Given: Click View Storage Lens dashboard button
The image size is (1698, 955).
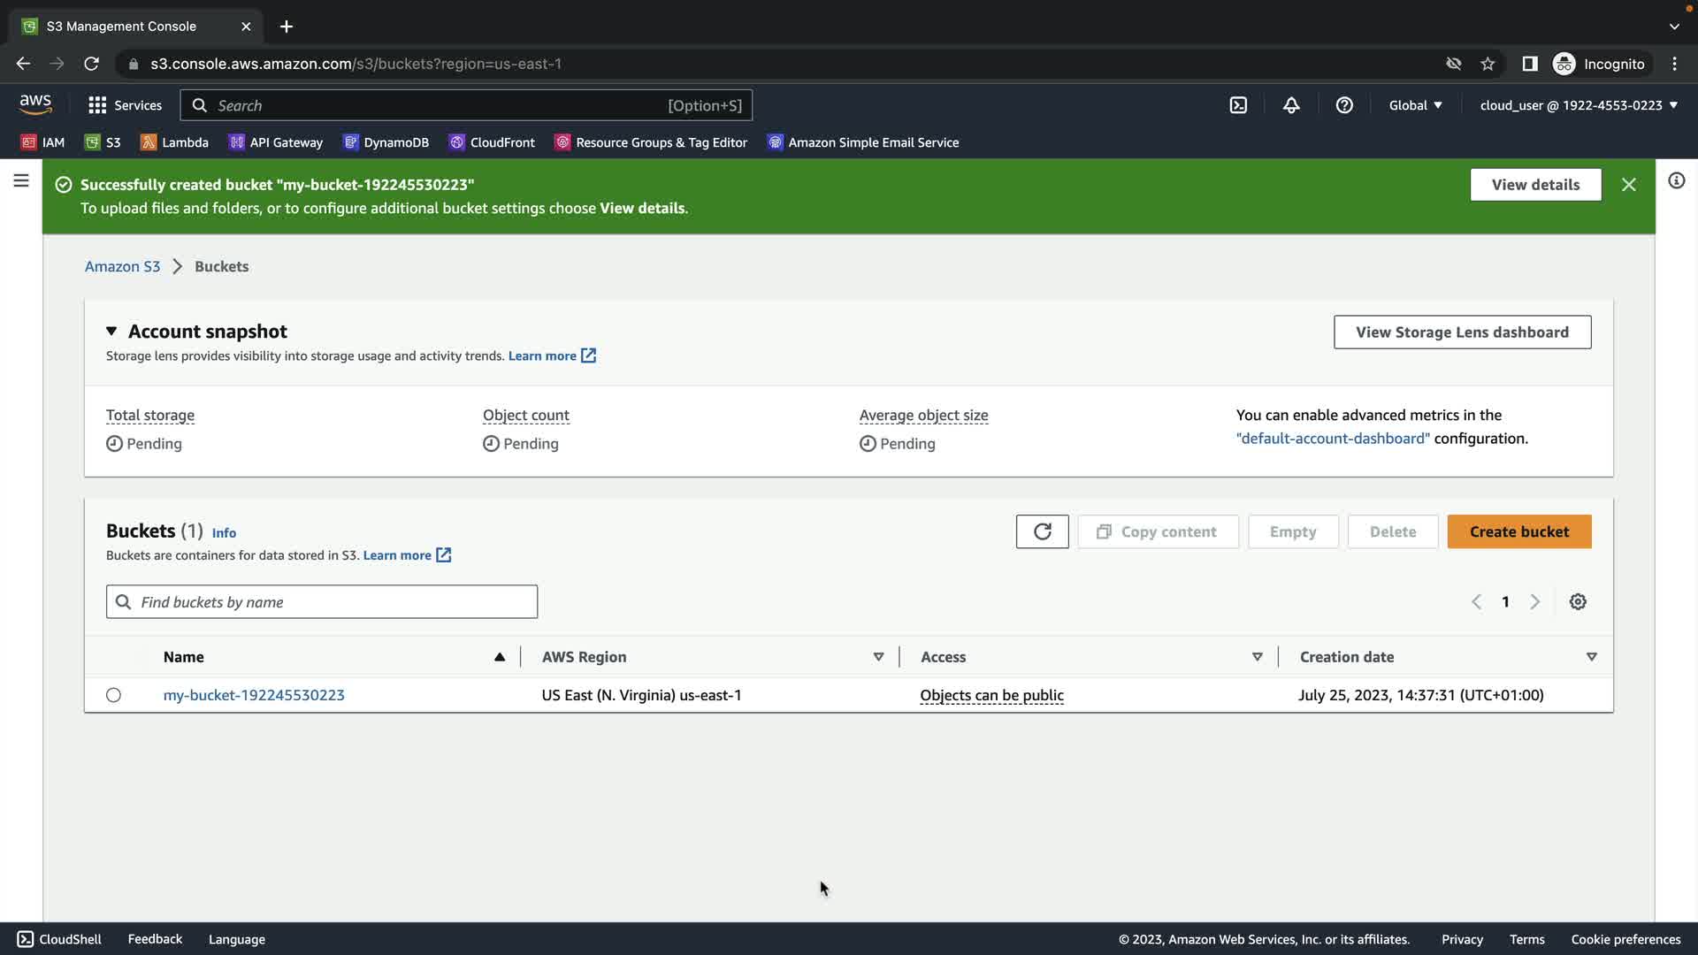Looking at the screenshot, I should (1462, 332).
